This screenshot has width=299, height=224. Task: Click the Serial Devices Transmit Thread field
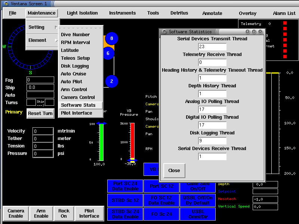point(212,47)
